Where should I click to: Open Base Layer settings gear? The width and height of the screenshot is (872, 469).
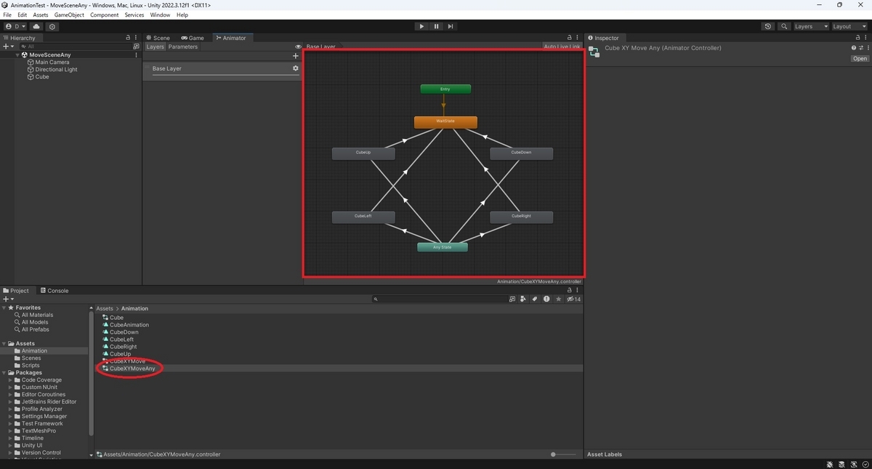point(296,68)
